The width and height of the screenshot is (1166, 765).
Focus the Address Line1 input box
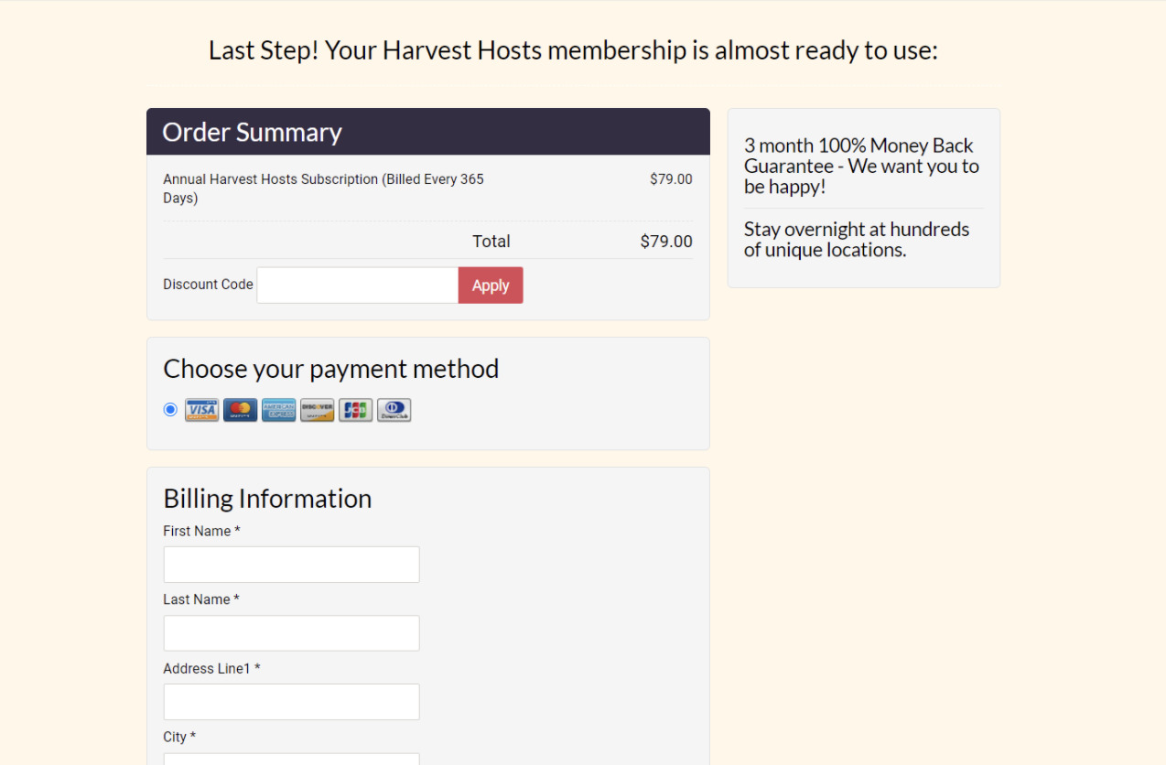tap(291, 702)
